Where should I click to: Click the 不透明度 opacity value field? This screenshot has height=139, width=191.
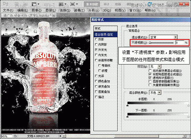(180, 43)
